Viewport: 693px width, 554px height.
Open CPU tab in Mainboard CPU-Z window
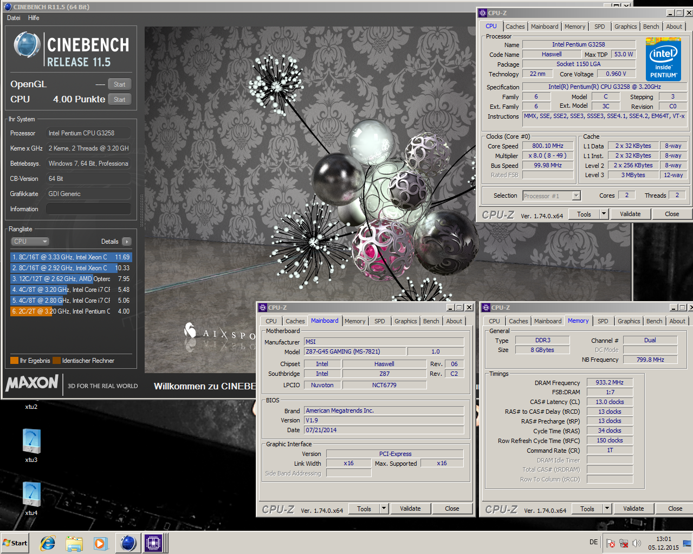click(271, 321)
